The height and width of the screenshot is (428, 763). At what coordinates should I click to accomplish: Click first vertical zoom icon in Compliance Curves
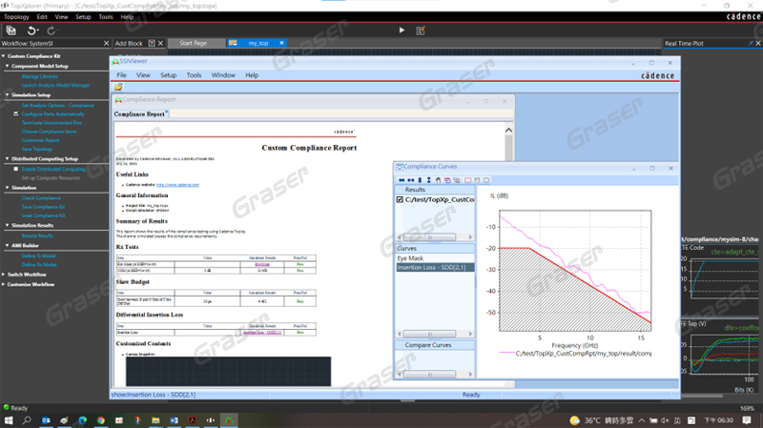coord(420,180)
